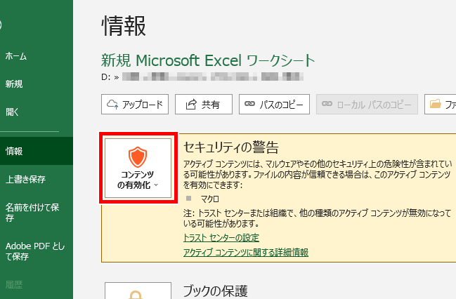The image size is (456, 299).
Task: Click the 共有 button
Action: coord(204,105)
